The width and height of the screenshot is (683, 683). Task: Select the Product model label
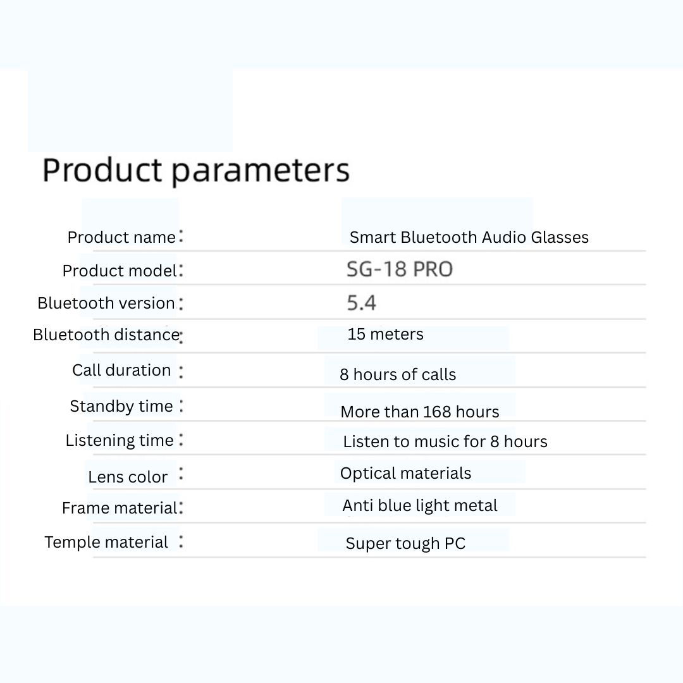[x=120, y=271]
